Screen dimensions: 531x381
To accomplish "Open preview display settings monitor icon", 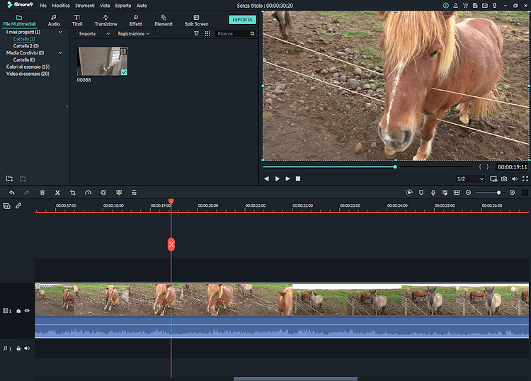I will point(493,179).
